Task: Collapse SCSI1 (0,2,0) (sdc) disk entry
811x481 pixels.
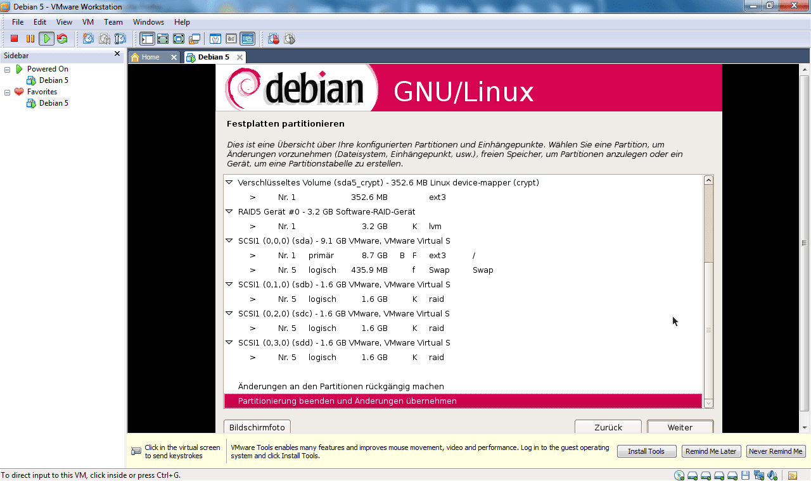Action: [229, 313]
